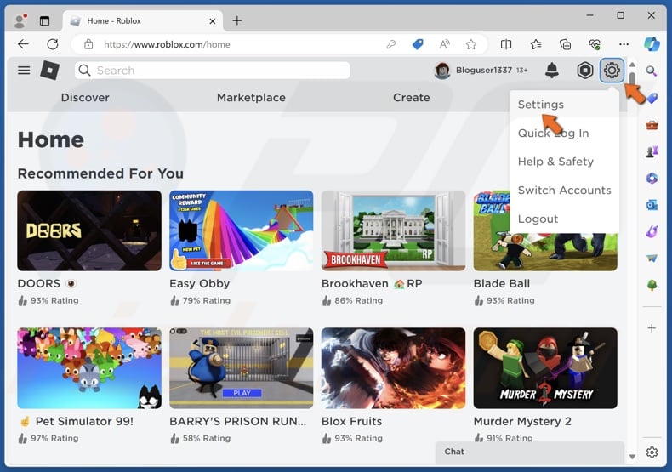Open the Create navigation tab
Screen dimensions: 672x472
[412, 98]
